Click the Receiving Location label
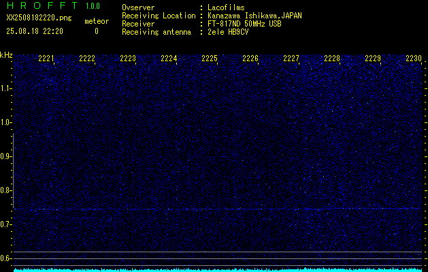Screen dimensions: 428x272 [159, 16]
